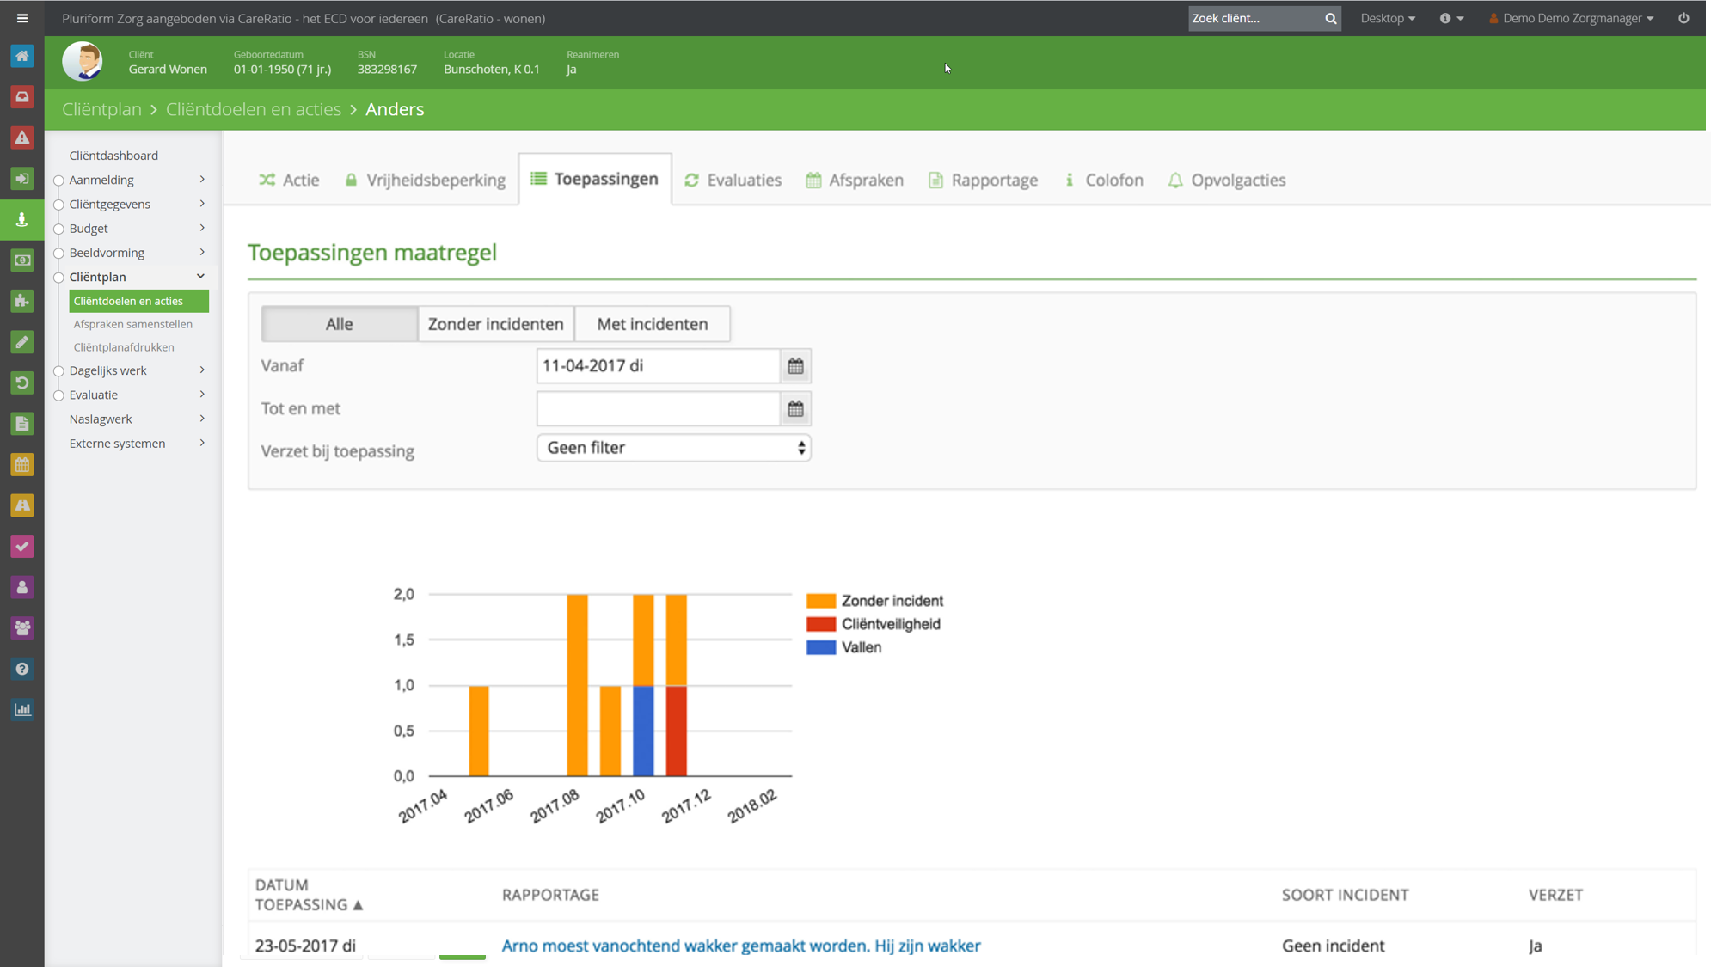Click the radio circle beside Evaluatie
1711x967 pixels.
59,395
